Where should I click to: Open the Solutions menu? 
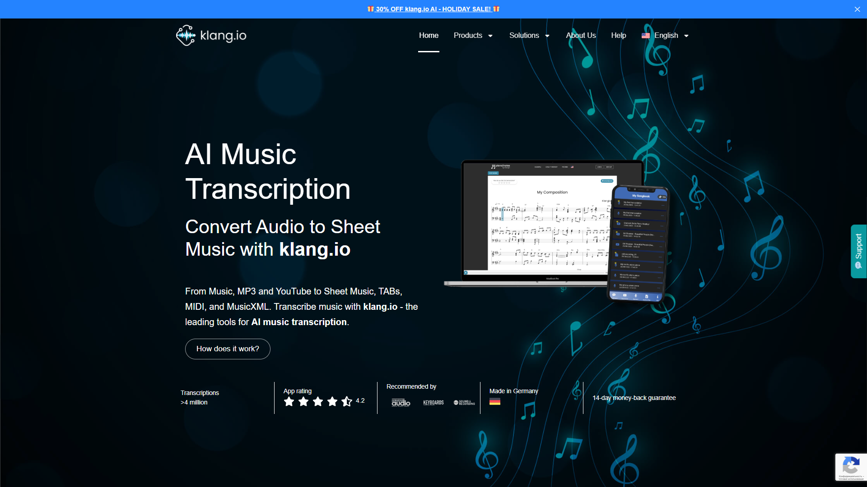coord(524,35)
